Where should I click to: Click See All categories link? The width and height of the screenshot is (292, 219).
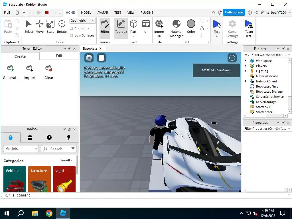coord(66,160)
